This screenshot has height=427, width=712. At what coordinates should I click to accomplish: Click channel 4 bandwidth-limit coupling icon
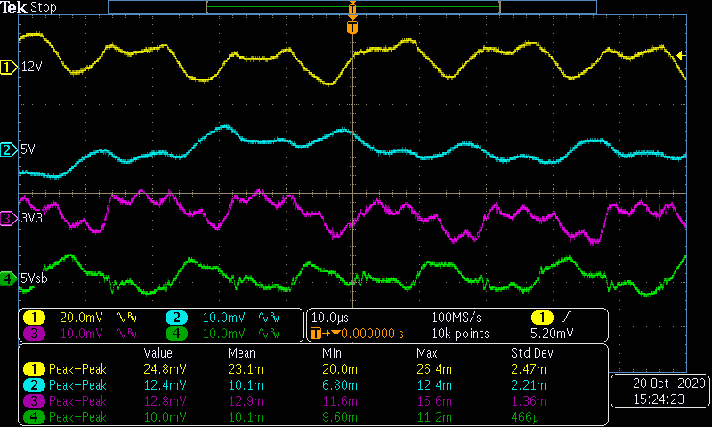pyautogui.click(x=269, y=334)
